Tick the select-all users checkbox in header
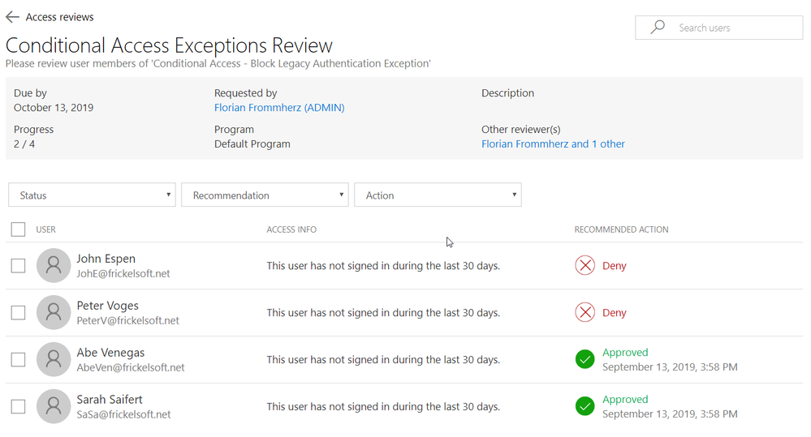Viewport: 811px width, 437px height. pos(19,229)
